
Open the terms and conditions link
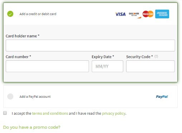pos(50,113)
